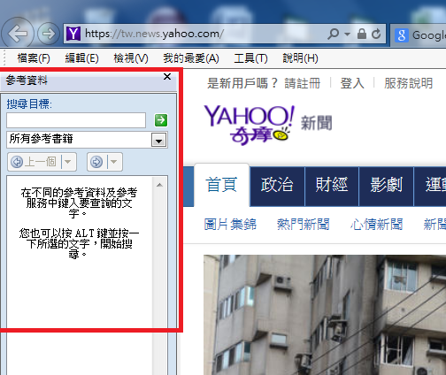446x375 pixels.
Task: Open the 檔案(F) menu
Action: tap(34, 58)
